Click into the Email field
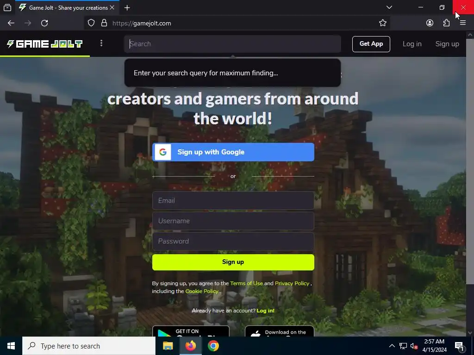The width and height of the screenshot is (474, 355). [233, 201]
